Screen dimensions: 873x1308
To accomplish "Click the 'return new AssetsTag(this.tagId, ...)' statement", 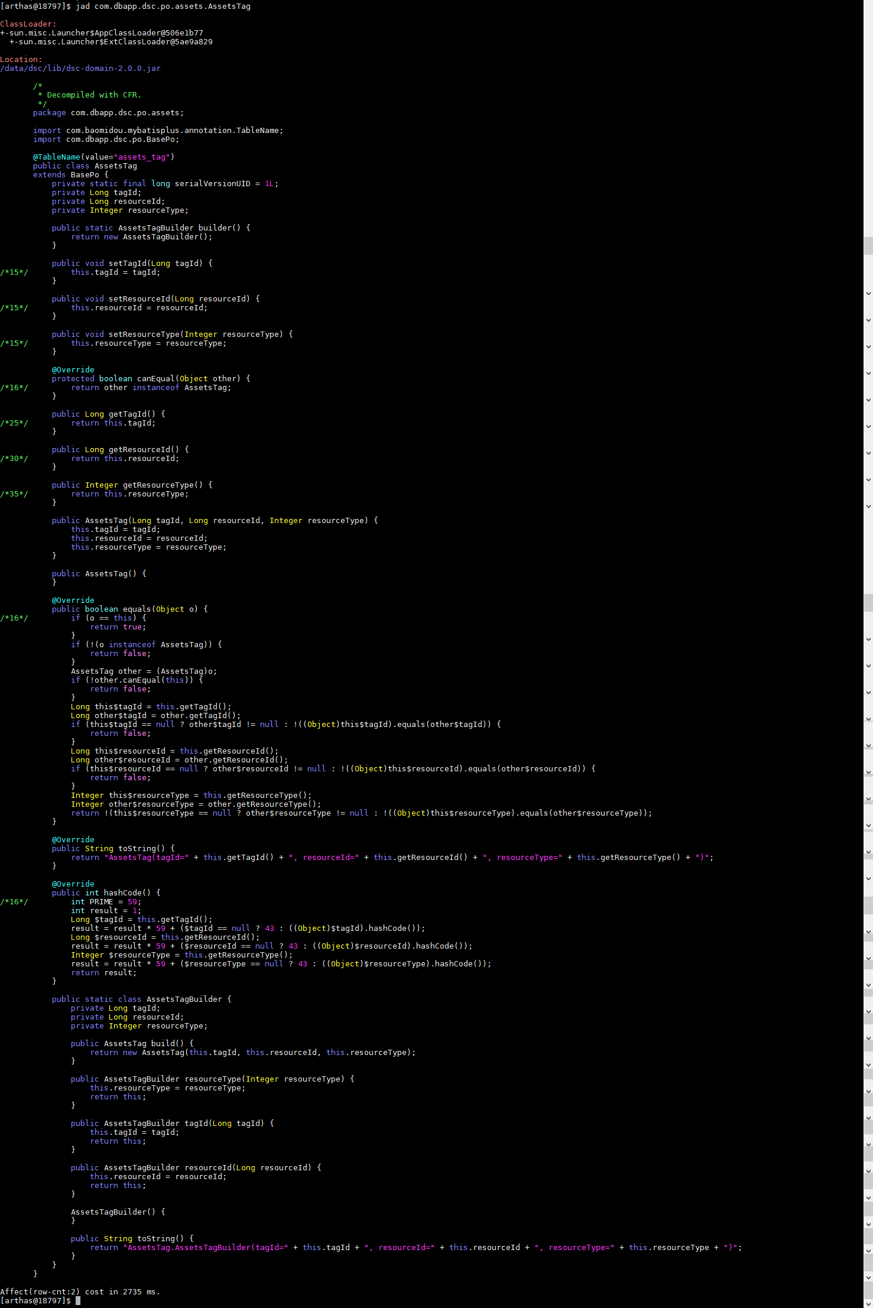I will point(253,1053).
